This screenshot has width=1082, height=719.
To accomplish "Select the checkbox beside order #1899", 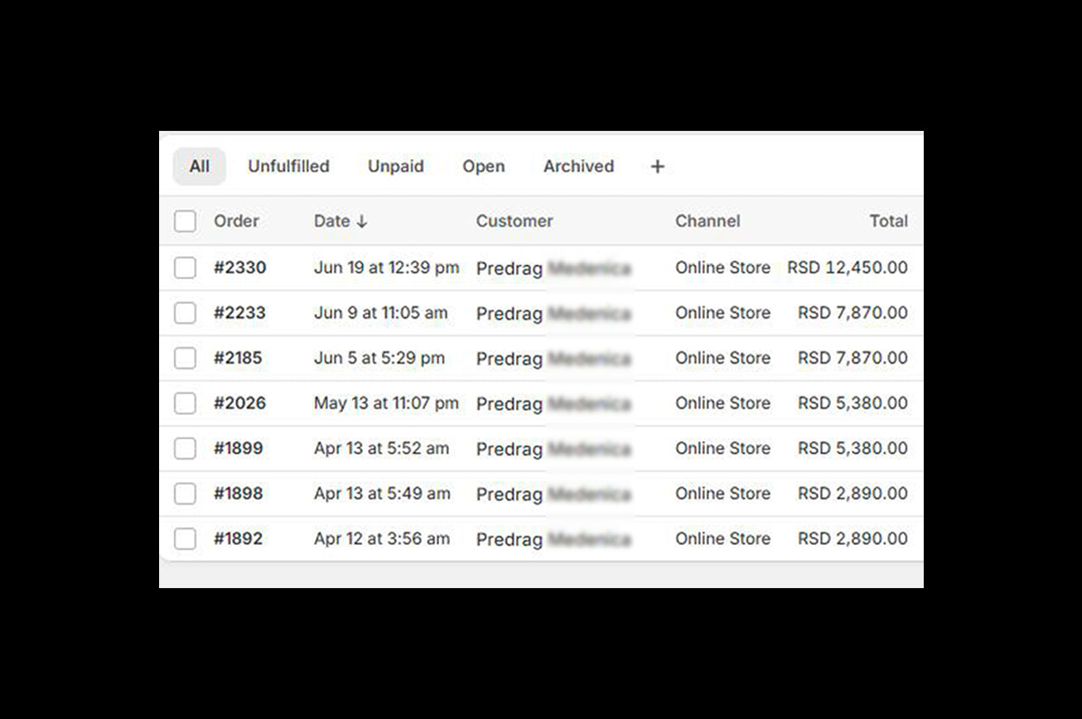I will [x=186, y=448].
